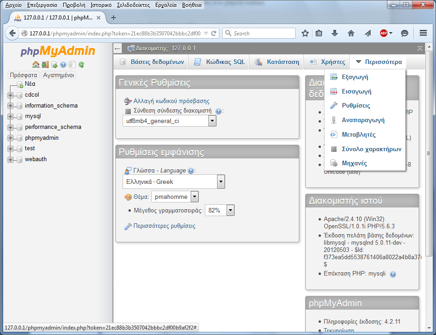Click the Firefox back arrow button
Screen dimensions: 436x335
(12, 33)
